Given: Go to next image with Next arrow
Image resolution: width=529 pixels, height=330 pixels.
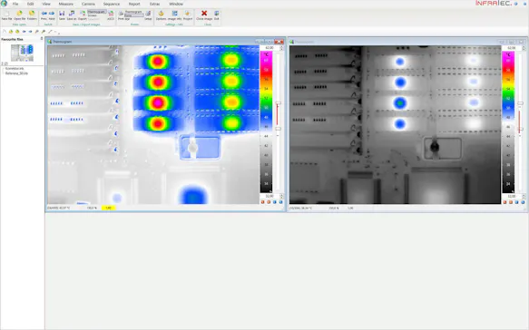Looking at the screenshot, I should click(52, 15).
